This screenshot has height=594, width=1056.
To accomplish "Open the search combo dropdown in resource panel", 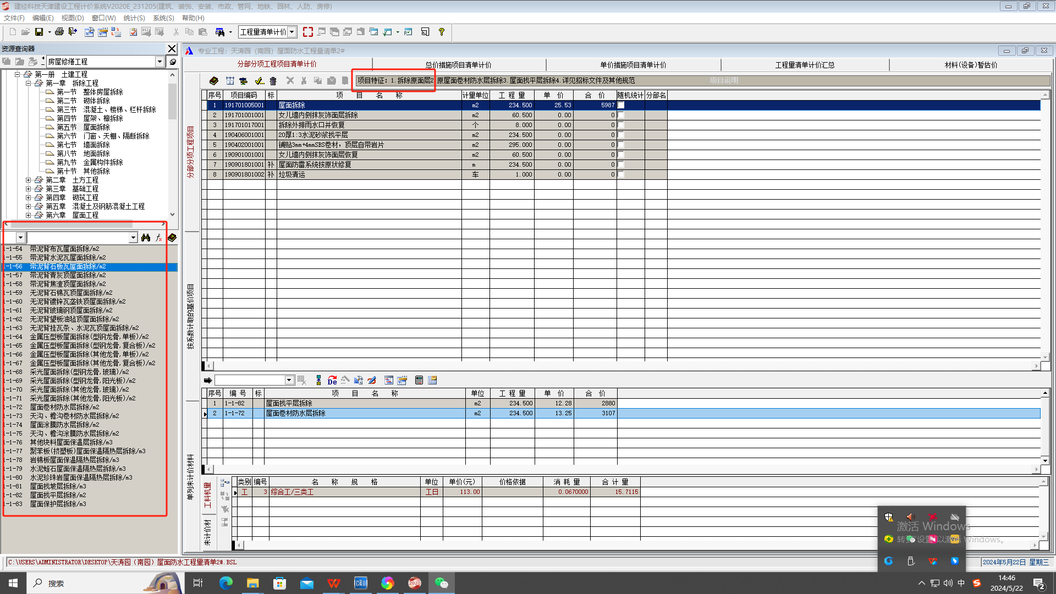I will (133, 238).
